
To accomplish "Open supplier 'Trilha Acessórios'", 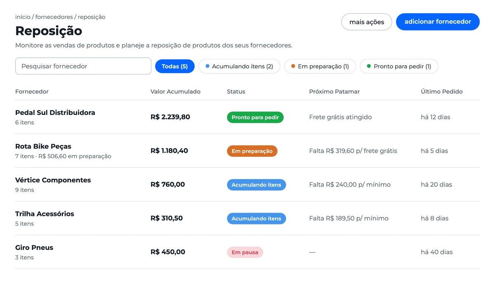I will point(45,214).
